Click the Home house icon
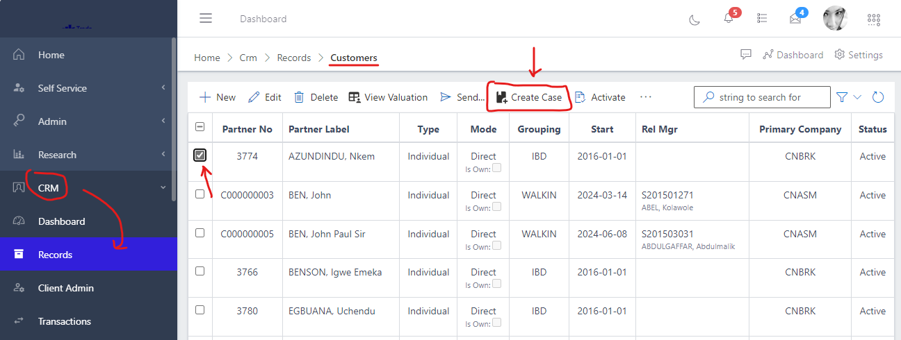The image size is (901, 340). [x=19, y=55]
